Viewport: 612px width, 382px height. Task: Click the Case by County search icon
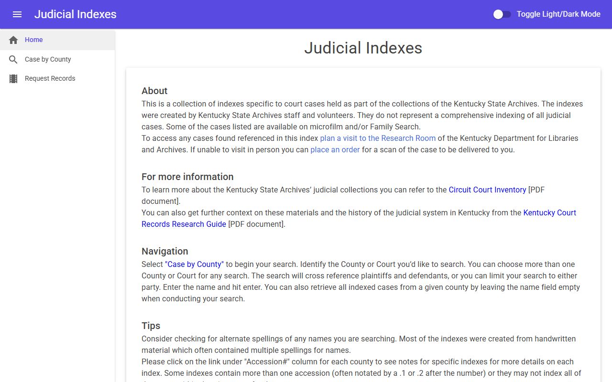pyautogui.click(x=13, y=60)
